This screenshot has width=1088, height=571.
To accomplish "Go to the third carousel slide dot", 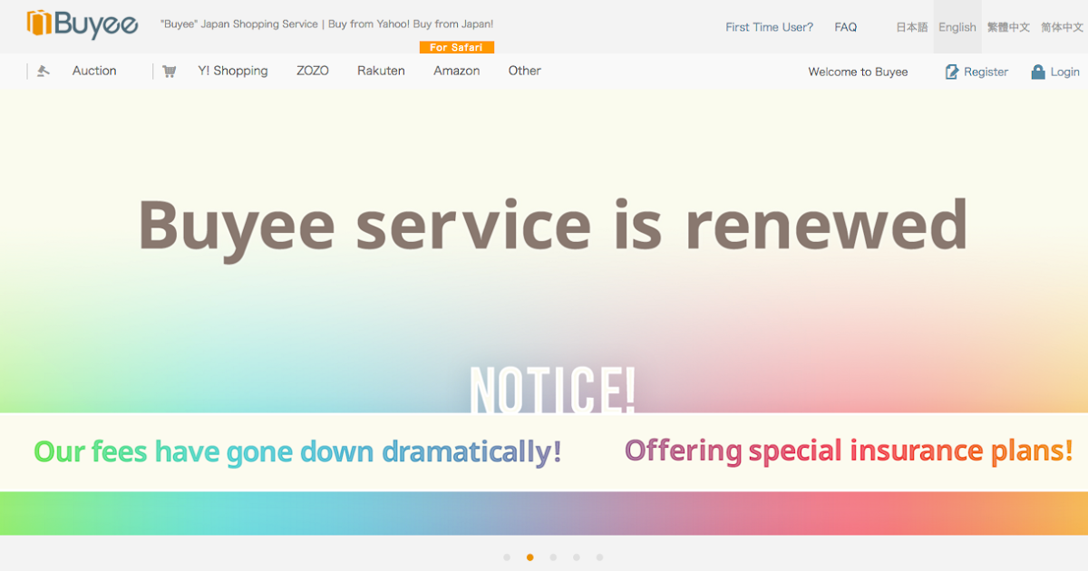I will (x=553, y=557).
